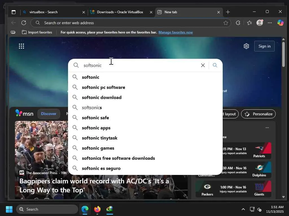The height and width of the screenshot is (216, 289).
Task: Open the app launcher grid icon
Action: (x=21, y=46)
